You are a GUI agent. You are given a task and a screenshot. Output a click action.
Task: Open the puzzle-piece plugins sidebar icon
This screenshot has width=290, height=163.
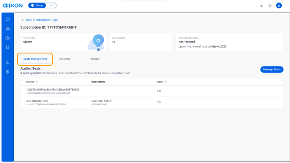8,48
